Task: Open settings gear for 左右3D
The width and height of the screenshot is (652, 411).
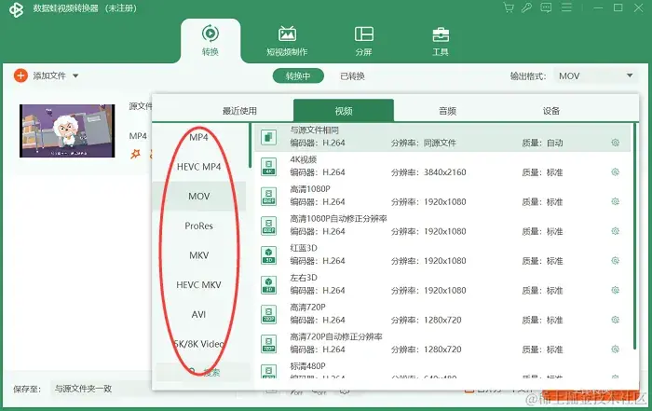Action: [x=616, y=291]
